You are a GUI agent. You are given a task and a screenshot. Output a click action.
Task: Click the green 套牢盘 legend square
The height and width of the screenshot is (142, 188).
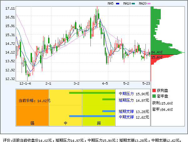click(154, 96)
